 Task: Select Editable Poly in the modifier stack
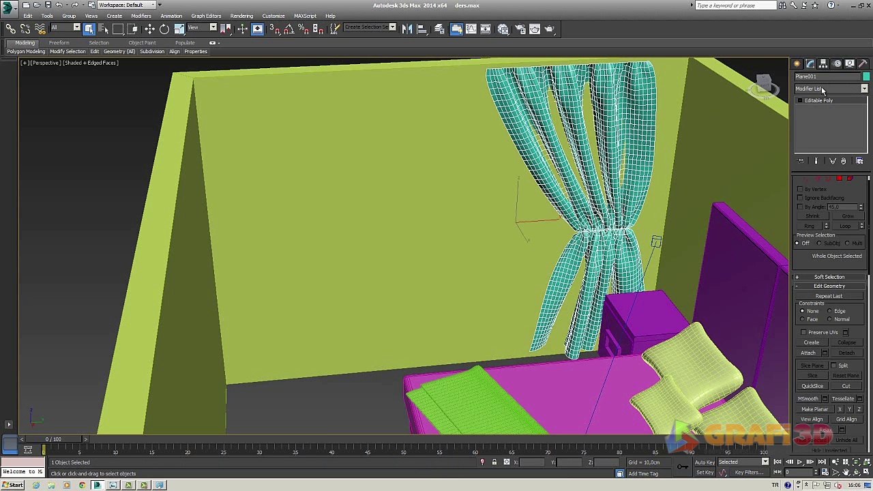pyautogui.click(x=818, y=101)
